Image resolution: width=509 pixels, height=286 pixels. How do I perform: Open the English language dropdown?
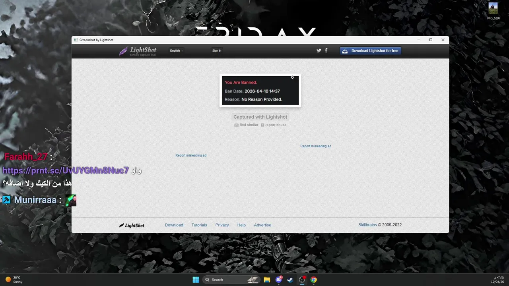pos(177,51)
